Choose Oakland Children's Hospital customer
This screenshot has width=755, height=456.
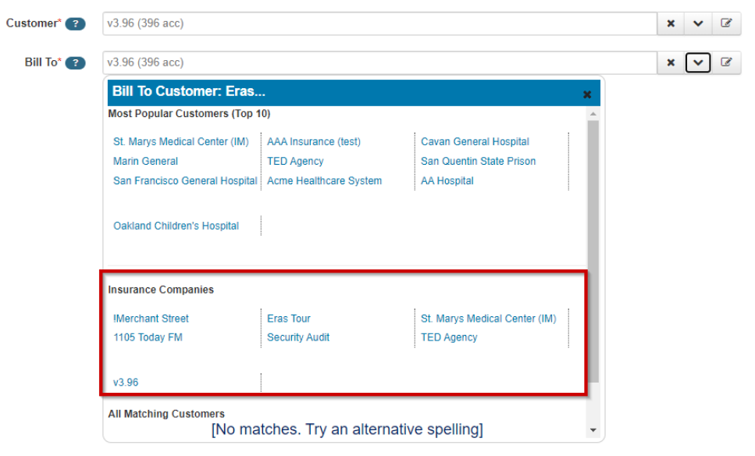point(176,226)
